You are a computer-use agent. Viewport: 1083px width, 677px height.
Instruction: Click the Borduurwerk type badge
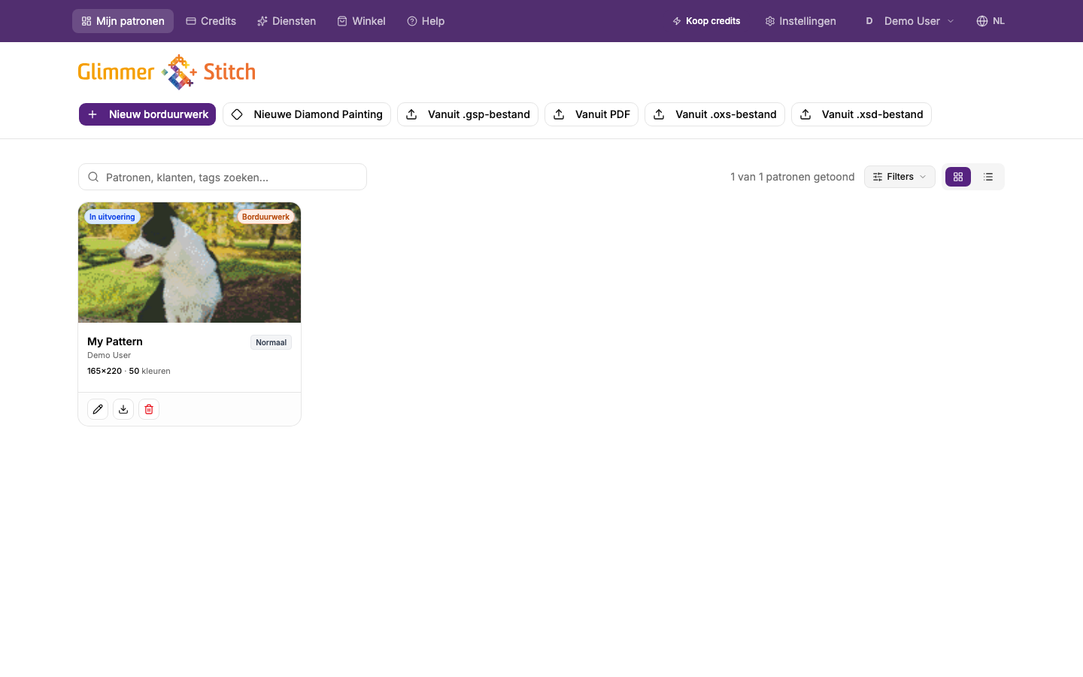point(265,217)
